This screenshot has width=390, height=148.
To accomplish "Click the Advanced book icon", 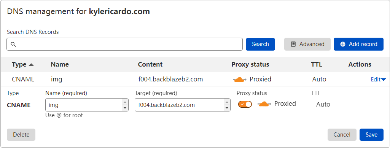I will pos(293,44).
